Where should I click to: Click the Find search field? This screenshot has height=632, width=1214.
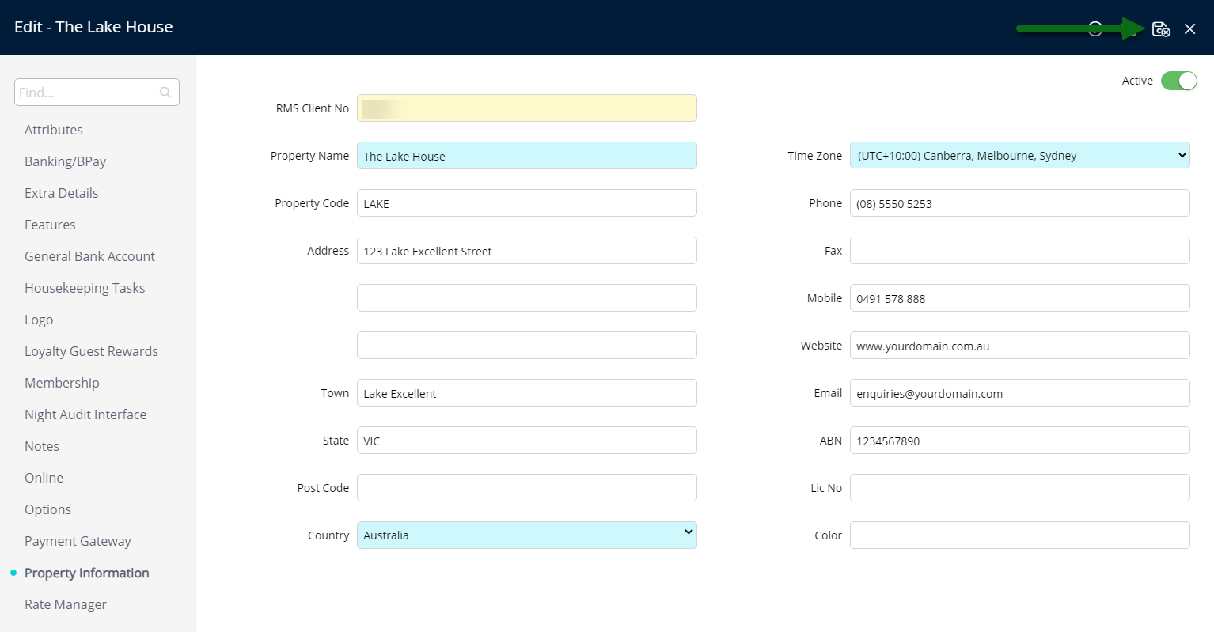pyautogui.click(x=97, y=93)
